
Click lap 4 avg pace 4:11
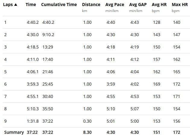[111, 59]
